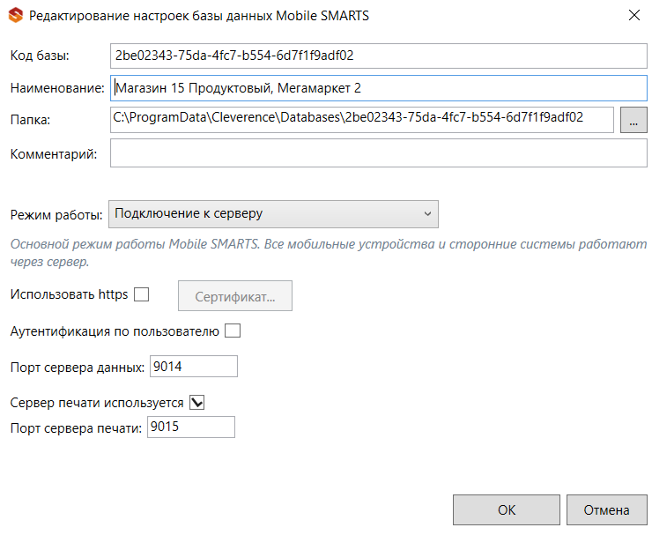
Task: Confirm settings with the OK button
Action: pos(507,510)
